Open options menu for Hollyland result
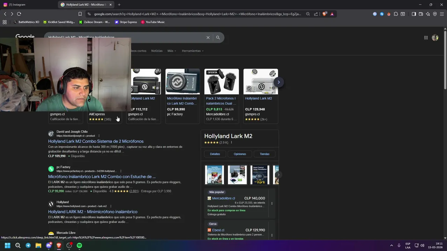Image resolution: width=447 pixels, height=251 pixels. coord(111,206)
